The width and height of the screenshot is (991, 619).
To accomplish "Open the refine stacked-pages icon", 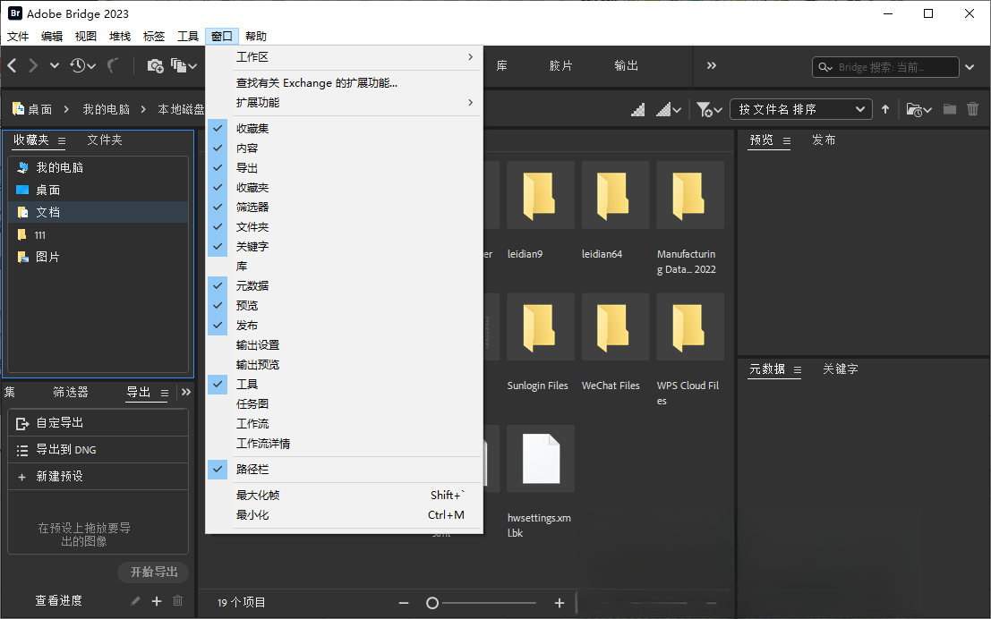I will point(184,65).
